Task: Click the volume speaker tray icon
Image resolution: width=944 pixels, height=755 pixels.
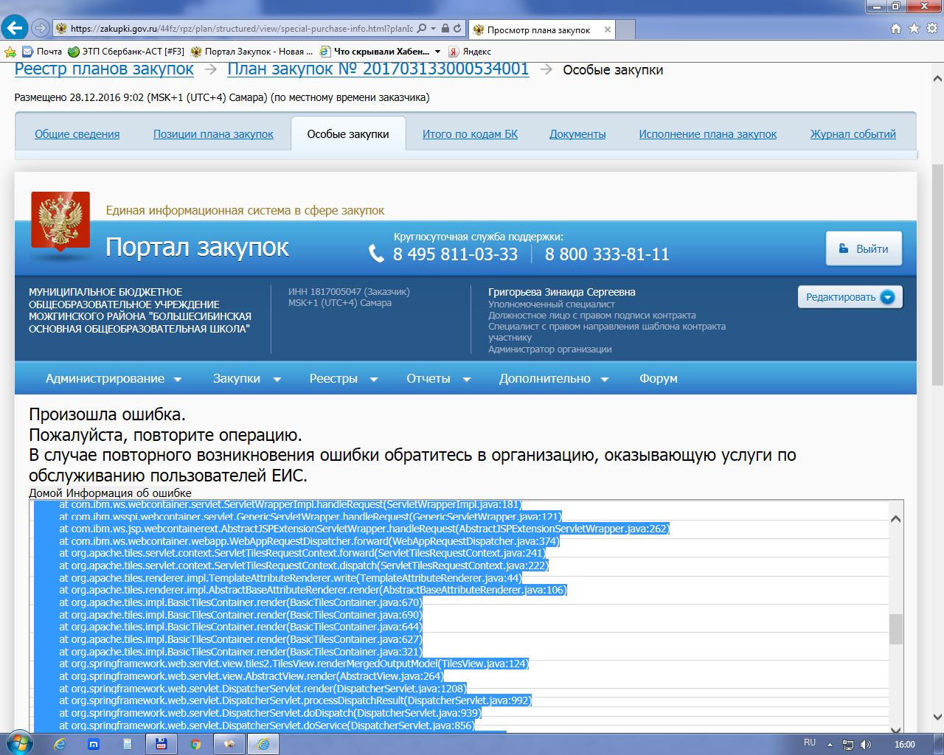Action: click(865, 744)
